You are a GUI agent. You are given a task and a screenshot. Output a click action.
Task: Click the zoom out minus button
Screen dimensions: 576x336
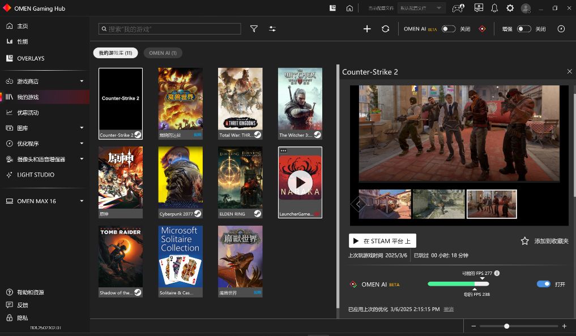(473, 326)
